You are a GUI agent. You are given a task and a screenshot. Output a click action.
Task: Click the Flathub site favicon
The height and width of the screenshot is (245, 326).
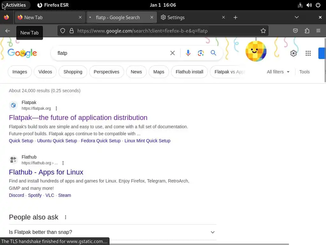point(13,160)
